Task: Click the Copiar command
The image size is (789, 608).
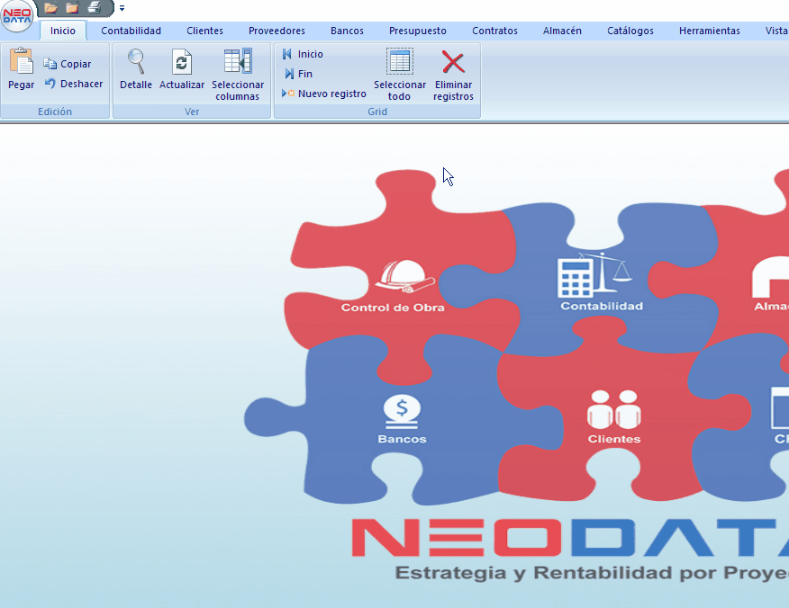Action: tap(68, 64)
